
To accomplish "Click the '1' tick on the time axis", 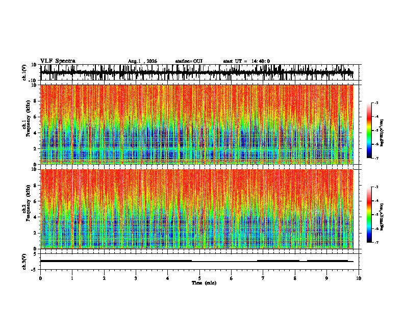I will click(x=72, y=278).
